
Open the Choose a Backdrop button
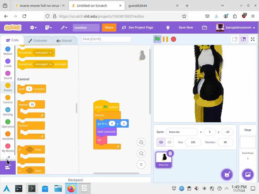pos(248,175)
